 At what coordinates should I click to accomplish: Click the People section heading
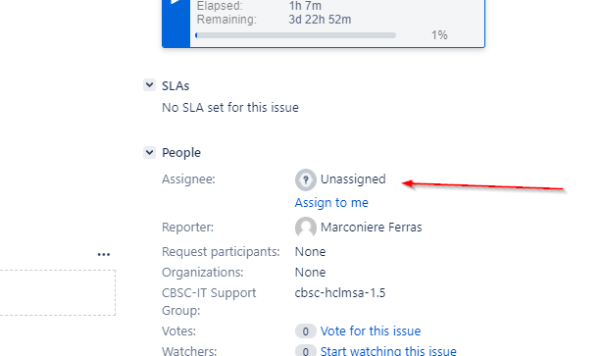coord(181,153)
